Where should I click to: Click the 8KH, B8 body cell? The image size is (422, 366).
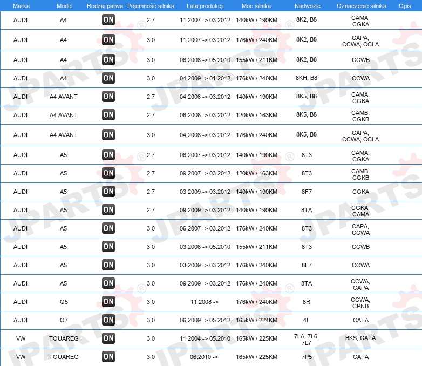pos(307,78)
